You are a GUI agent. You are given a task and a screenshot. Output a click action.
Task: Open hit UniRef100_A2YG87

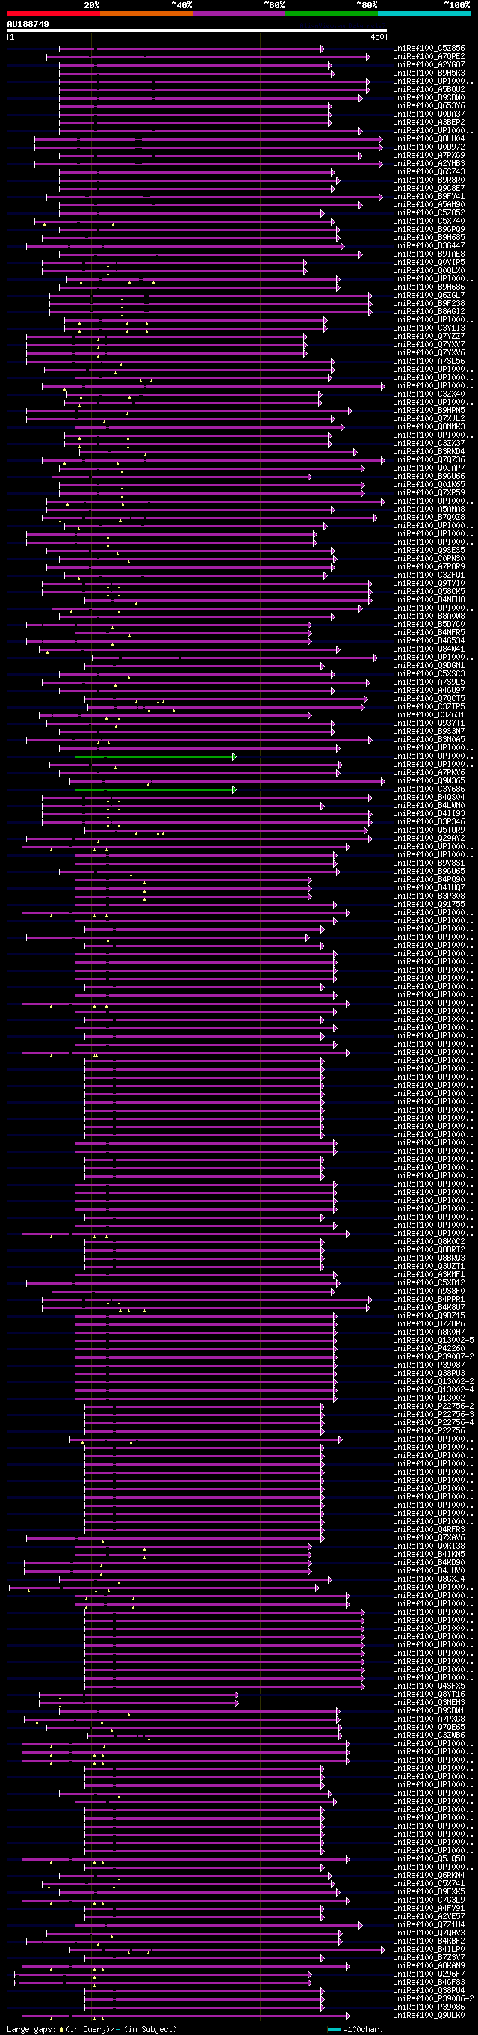pos(429,65)
